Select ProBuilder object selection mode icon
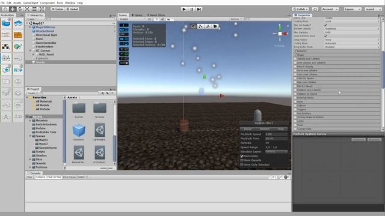 [x=193, y=26]
